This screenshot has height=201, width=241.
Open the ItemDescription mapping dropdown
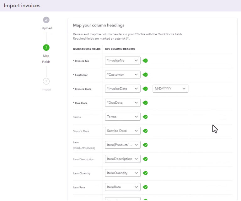click(x=122, y=159)
